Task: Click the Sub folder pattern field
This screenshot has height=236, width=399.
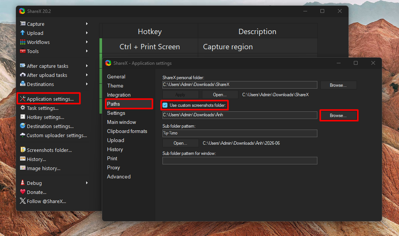Action: coord(240,133)
